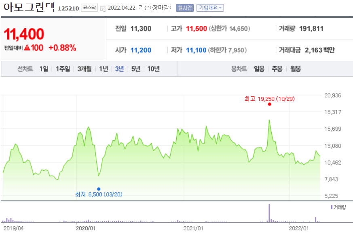
Task: Click the current price 11,400
Action: pyautogui.click(x=24, y=34)
